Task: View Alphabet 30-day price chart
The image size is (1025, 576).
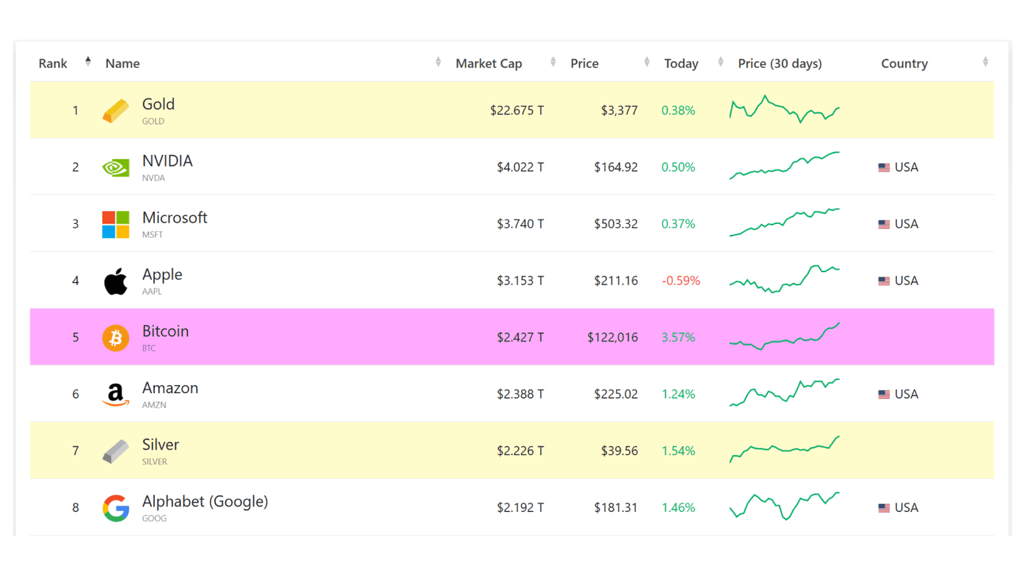Action: click(785, 506)
